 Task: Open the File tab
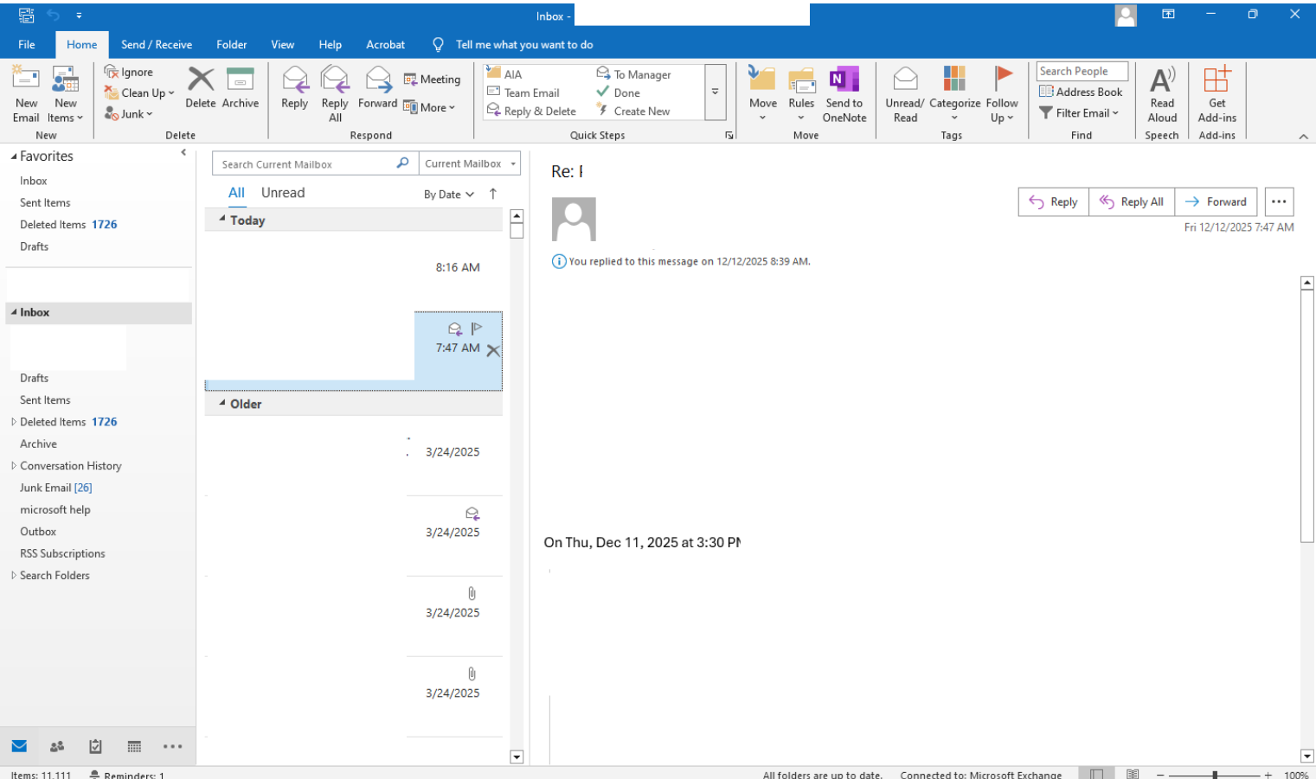point(27,44)
